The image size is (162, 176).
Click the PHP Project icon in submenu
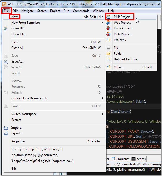108,17
